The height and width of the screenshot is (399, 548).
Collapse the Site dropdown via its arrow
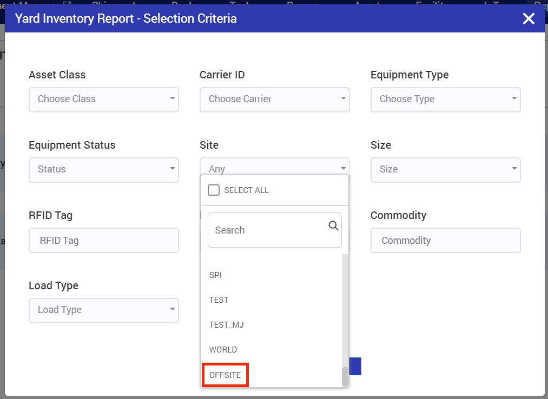[x=343, y=168]
